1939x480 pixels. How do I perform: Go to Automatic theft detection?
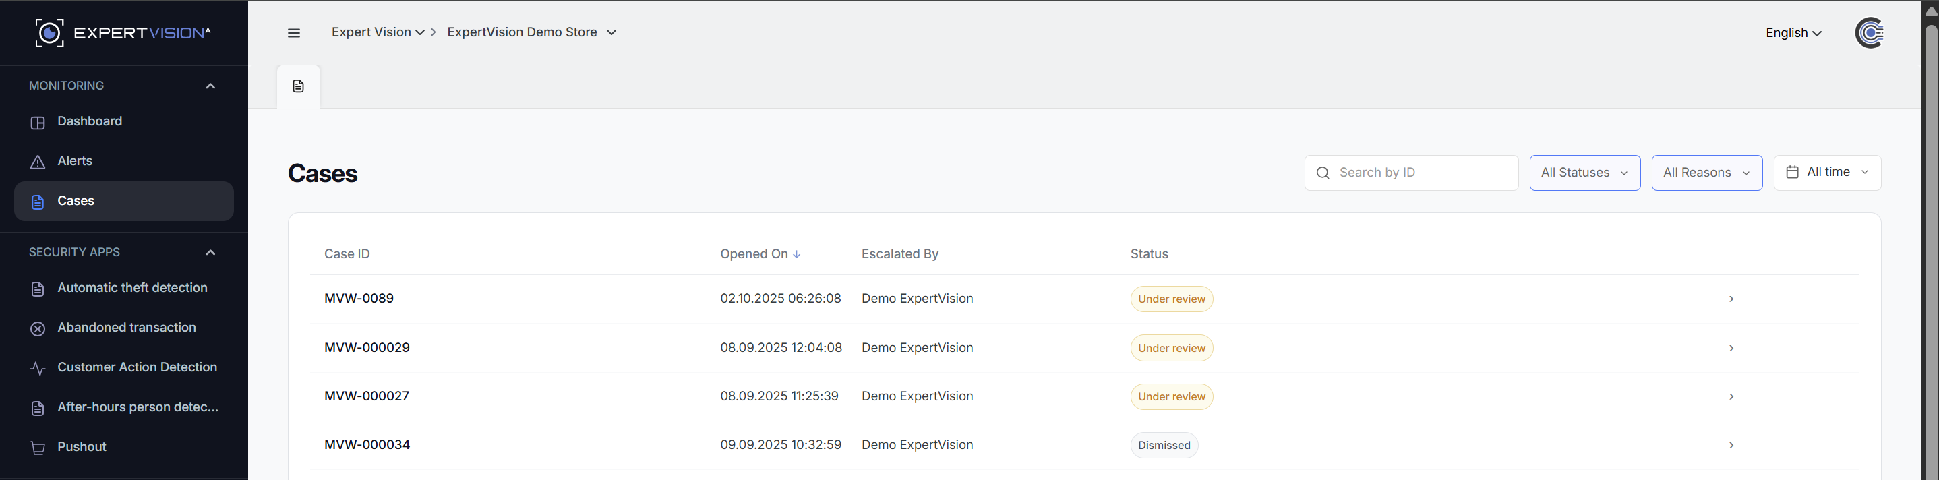131,287
